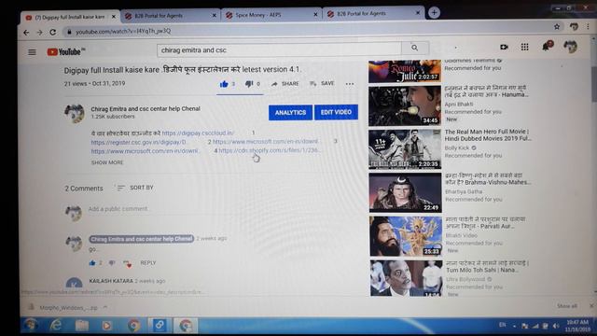Reload the current page

pos(53,33)
